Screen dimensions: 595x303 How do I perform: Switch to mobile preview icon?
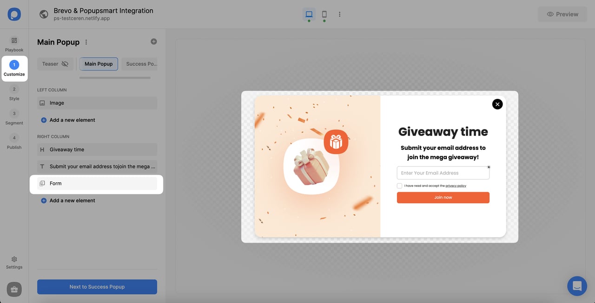coord(324,14)
